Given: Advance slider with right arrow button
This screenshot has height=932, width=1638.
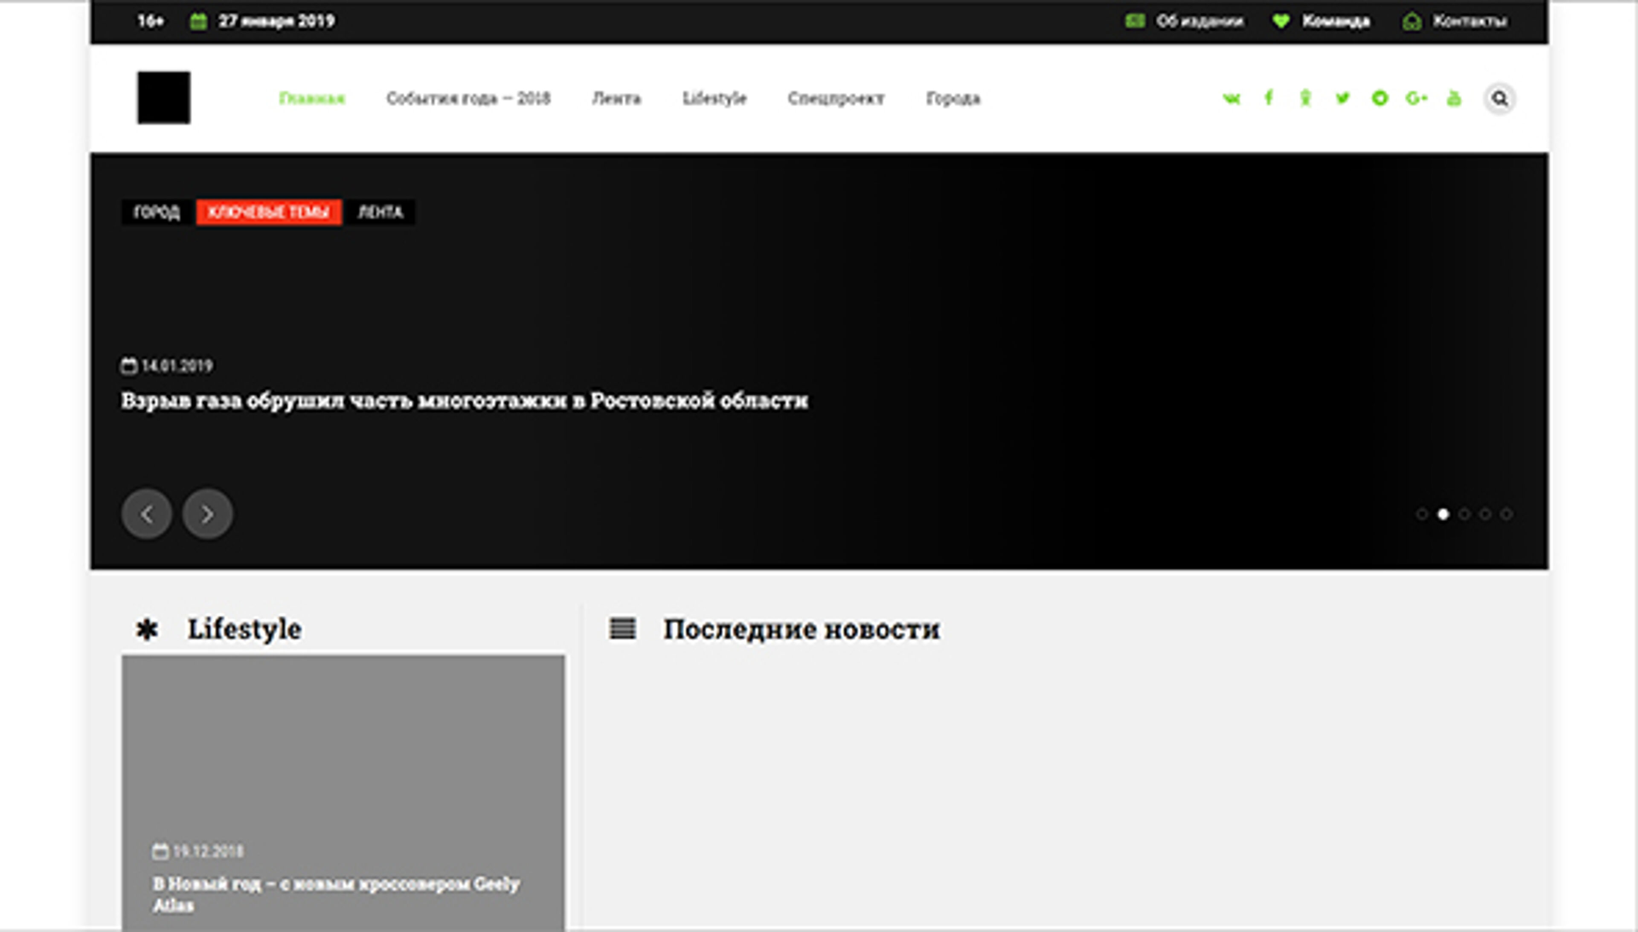Looking at the screenshot, I should point(207,513).
